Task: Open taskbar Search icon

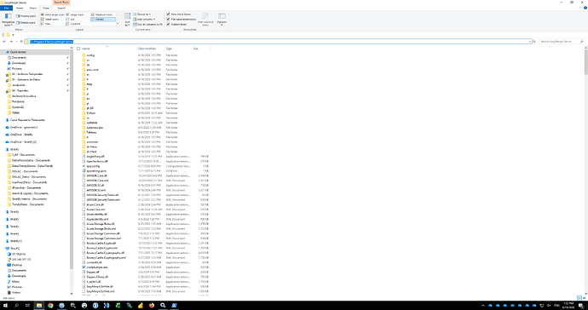Action: coord(16,306)
